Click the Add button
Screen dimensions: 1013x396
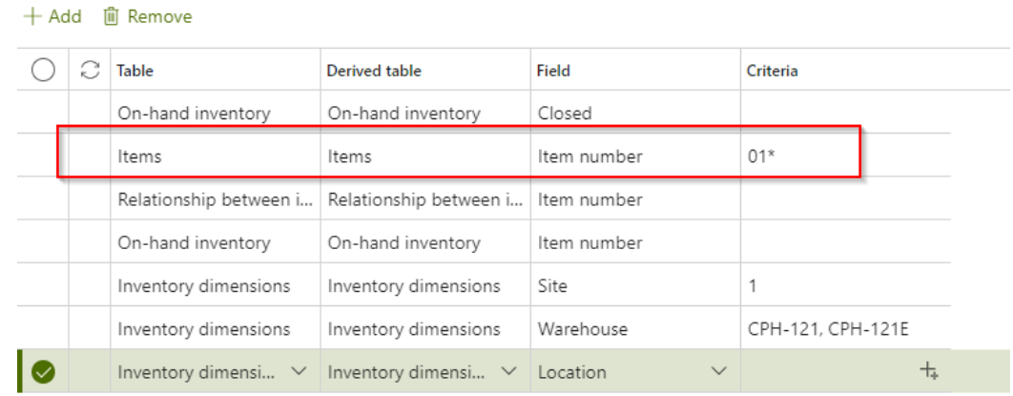point(53,17)
